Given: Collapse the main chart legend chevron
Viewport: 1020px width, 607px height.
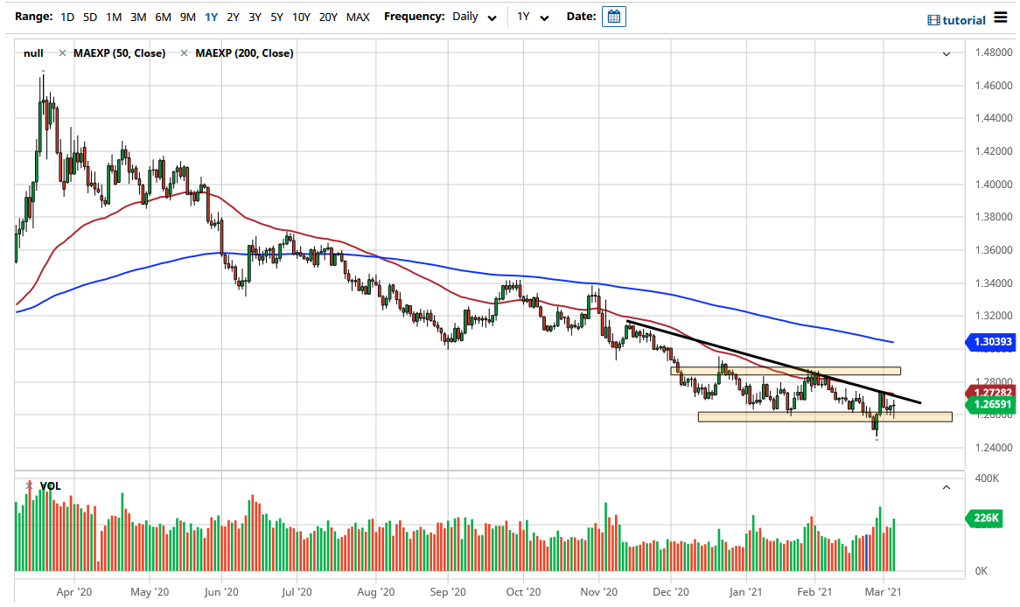Looking at the screenshot, I should click(946, 53).
